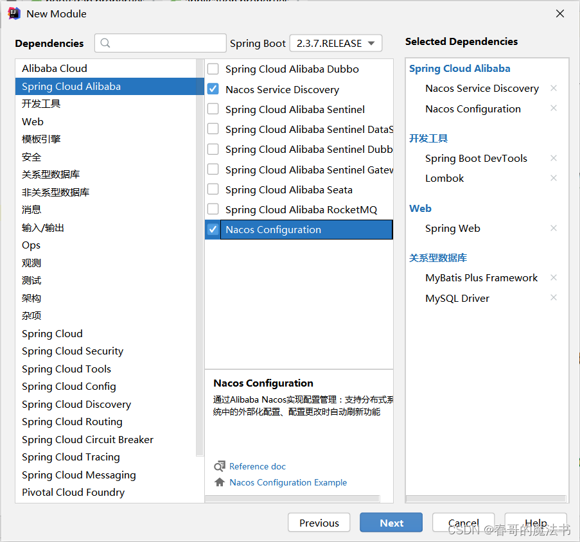The image size is (580, 542).
Task: Select Web category in dependencies list
Action: (x=106, y=121)
